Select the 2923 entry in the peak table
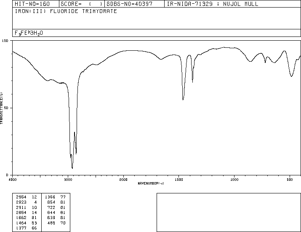This screenshot has width=301, height=232. coord(21,202)
